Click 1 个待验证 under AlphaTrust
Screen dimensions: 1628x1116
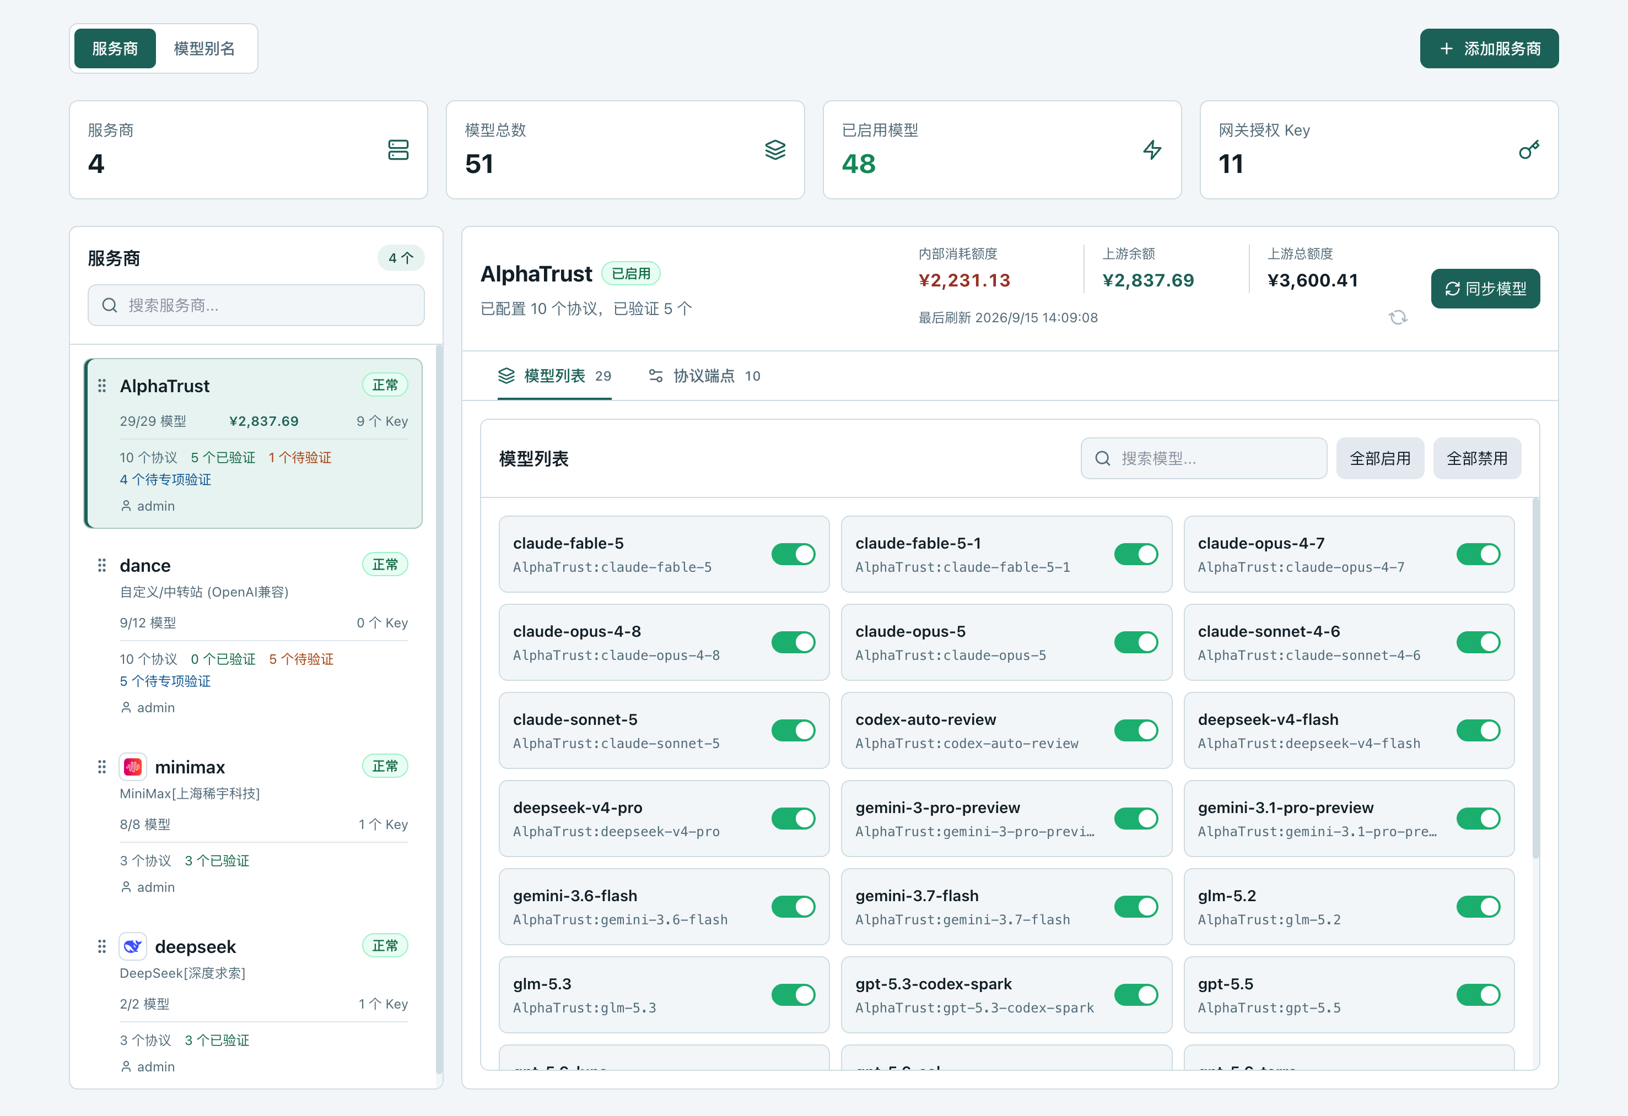click(x=300, y=457)
